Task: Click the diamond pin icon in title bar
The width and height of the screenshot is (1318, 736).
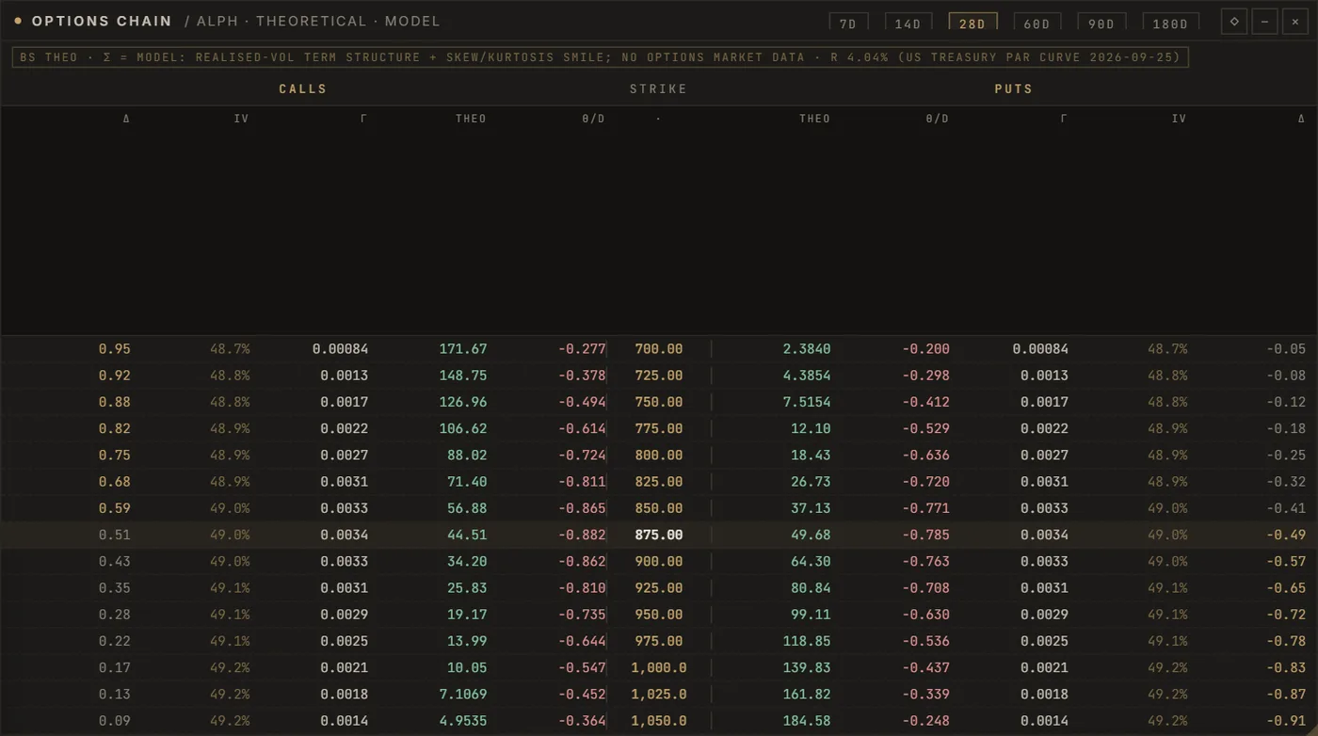Action: 1234,22
